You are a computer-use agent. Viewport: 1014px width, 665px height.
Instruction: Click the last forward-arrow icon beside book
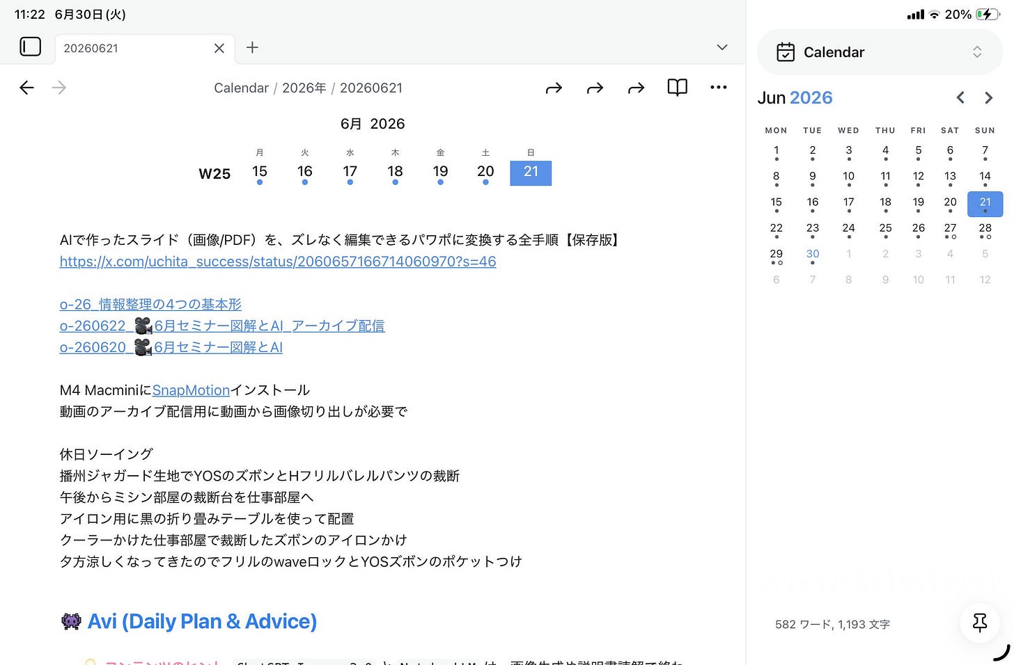pos(636,88)
